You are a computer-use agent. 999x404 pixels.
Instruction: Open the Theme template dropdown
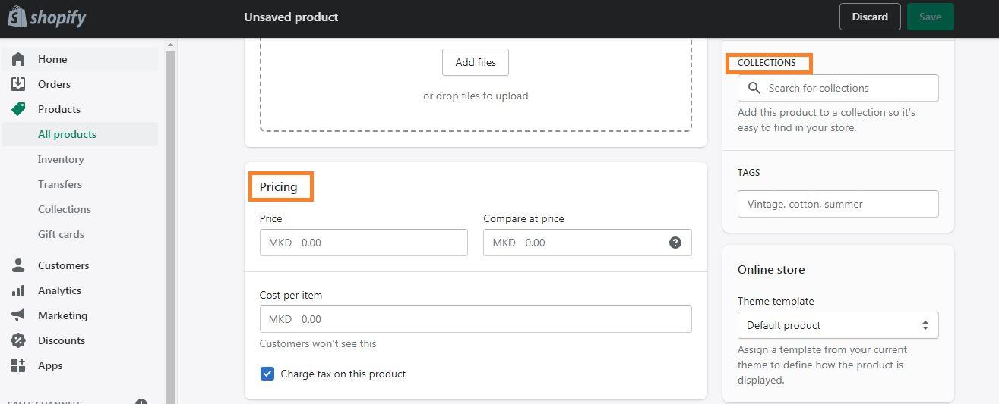click(x=838, y=325)
